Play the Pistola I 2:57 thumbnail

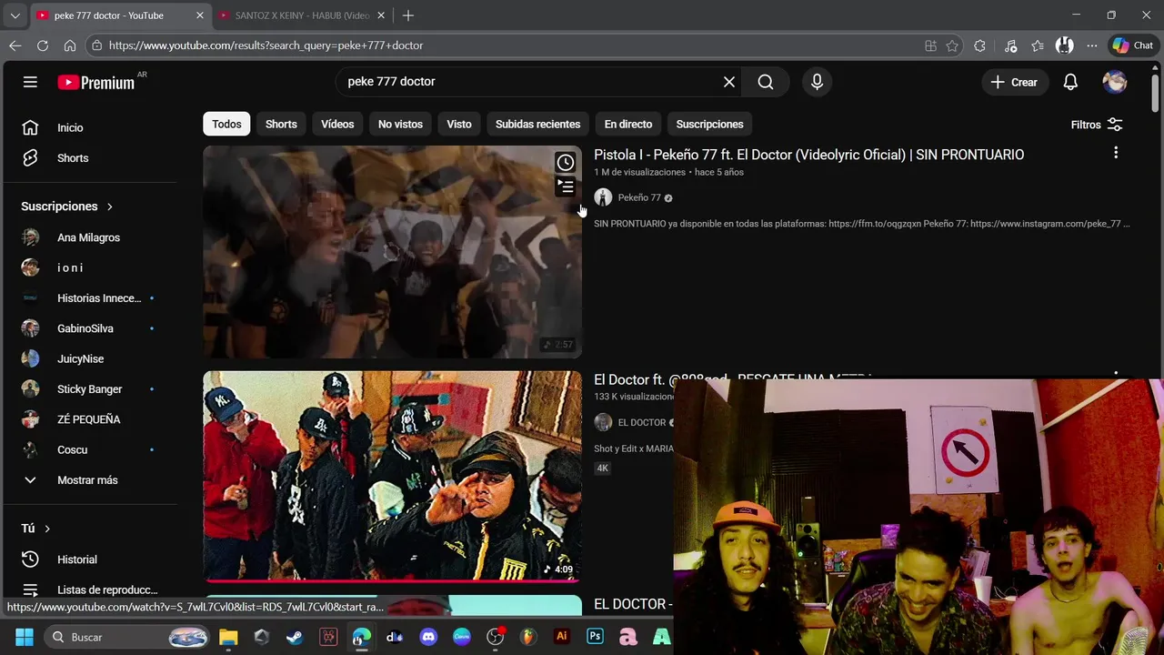coord(392,252)
